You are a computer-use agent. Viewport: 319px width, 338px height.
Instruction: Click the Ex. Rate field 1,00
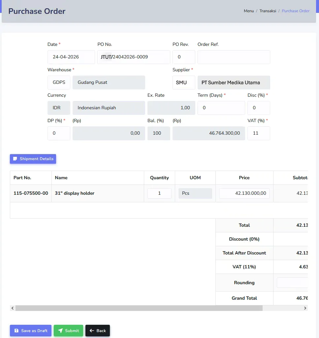coord(171,108)
